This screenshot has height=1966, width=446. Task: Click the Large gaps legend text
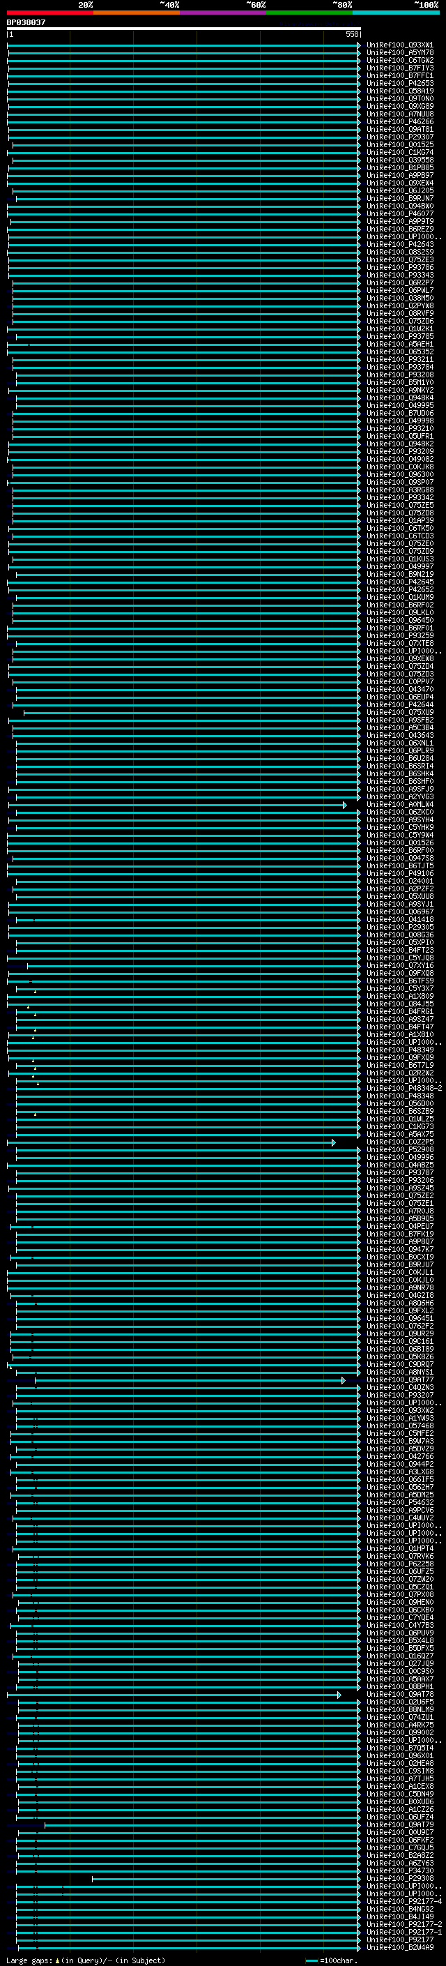click(x=86, y=1960)
